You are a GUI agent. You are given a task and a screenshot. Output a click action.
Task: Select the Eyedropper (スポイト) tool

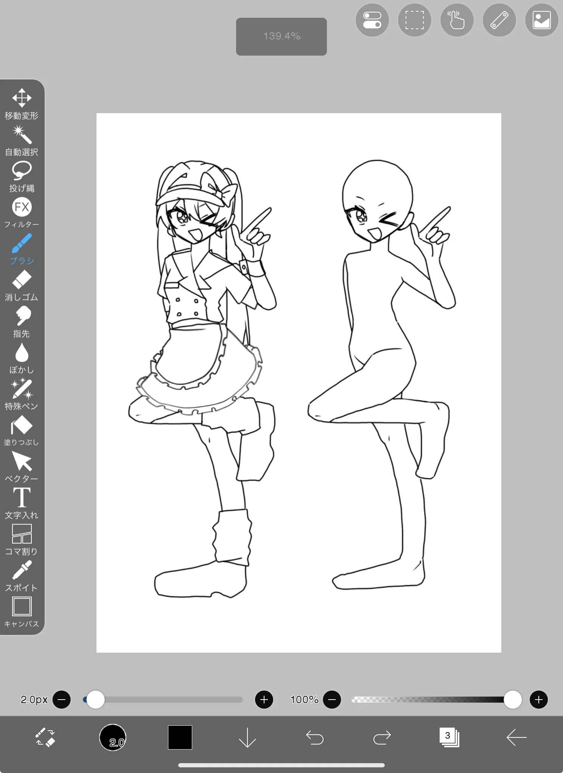[x=22, y=576]
